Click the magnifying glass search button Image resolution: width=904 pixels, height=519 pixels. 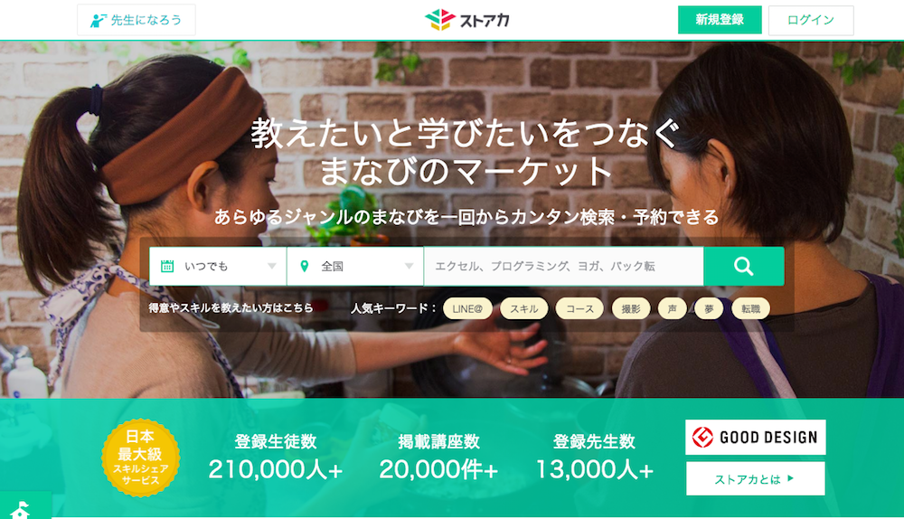(744, 266)
